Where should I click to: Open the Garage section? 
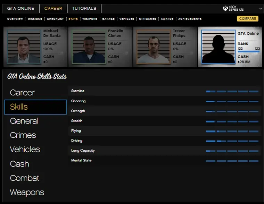coord(108,19)
